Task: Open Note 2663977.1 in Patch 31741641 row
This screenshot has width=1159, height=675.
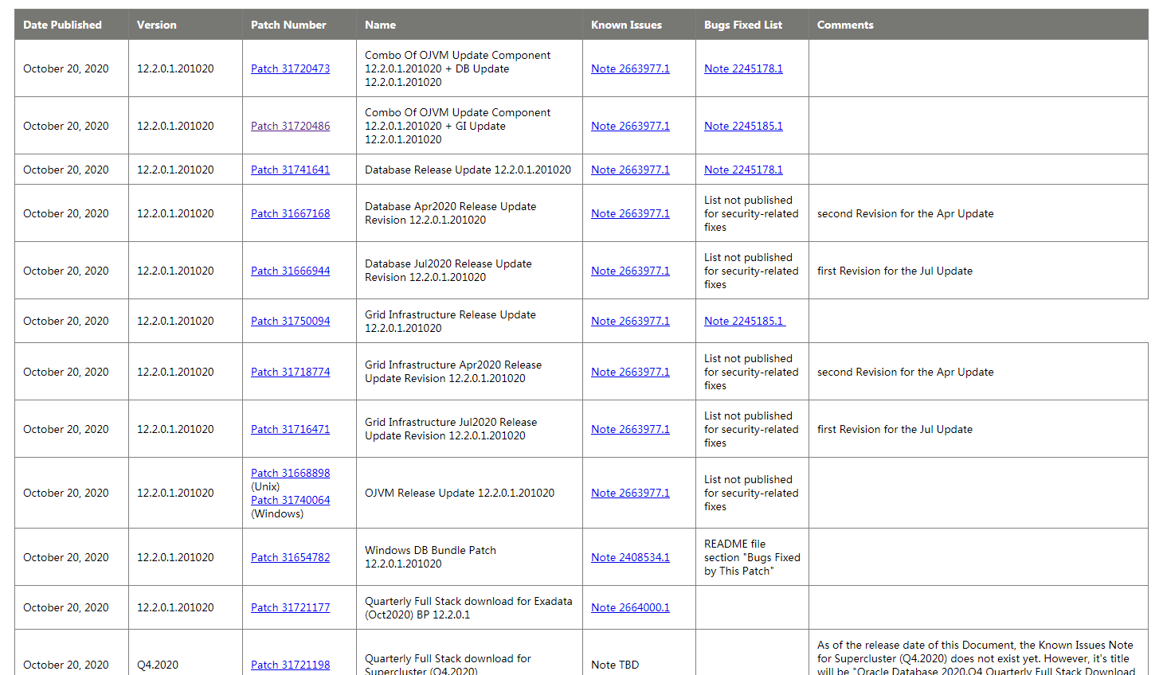Action: click(630, 170)
